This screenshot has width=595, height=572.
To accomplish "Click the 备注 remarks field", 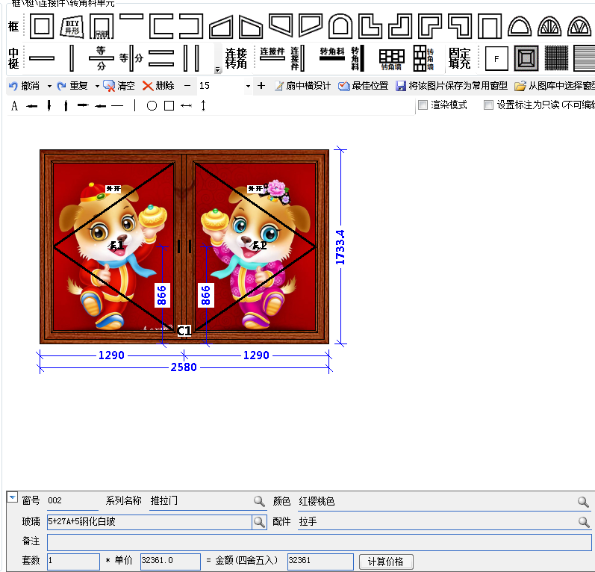I will tap(319, 542).
